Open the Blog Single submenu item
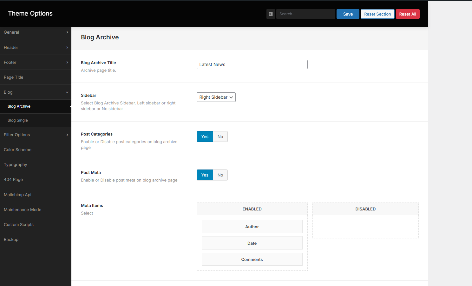The width and height of the screenshot is (472, 286). [x=18, y=120]
